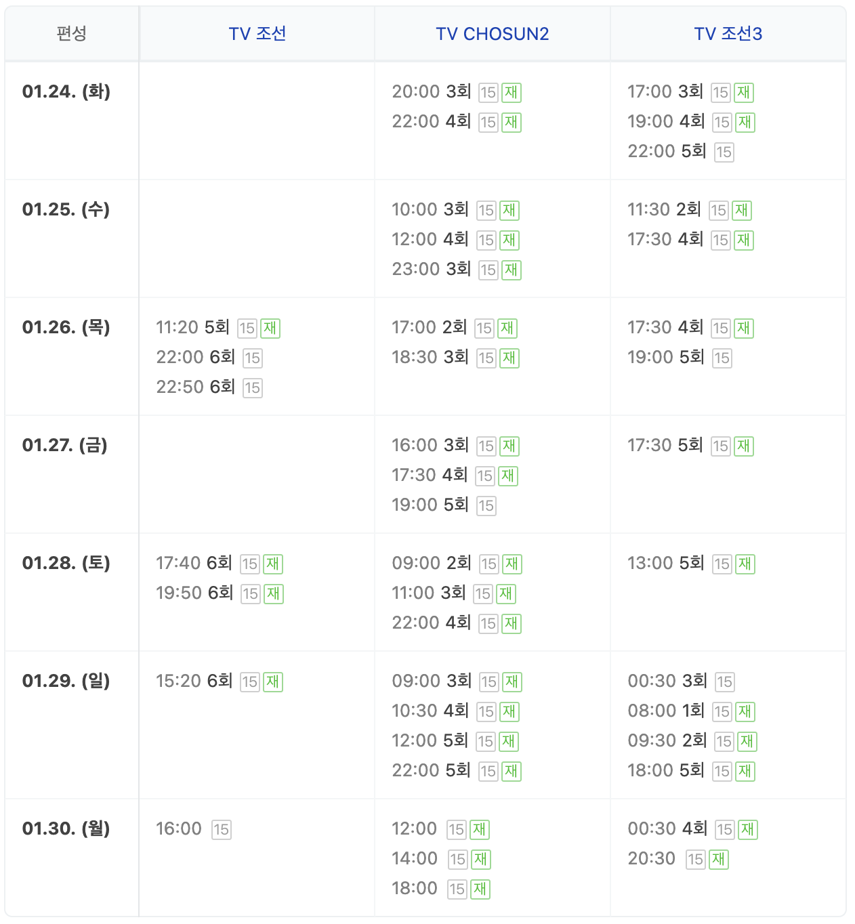Click 재 badge beside 08:00 1회 on 01.29
Screen dimensions: 855x924
click(x=745, y=712)
